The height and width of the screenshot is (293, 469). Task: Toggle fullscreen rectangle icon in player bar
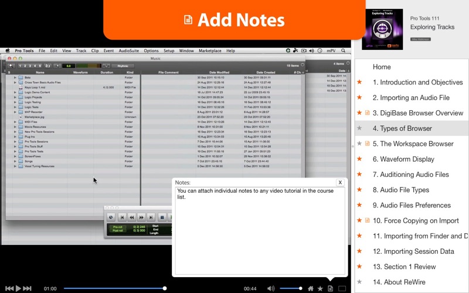pos(342,288)
